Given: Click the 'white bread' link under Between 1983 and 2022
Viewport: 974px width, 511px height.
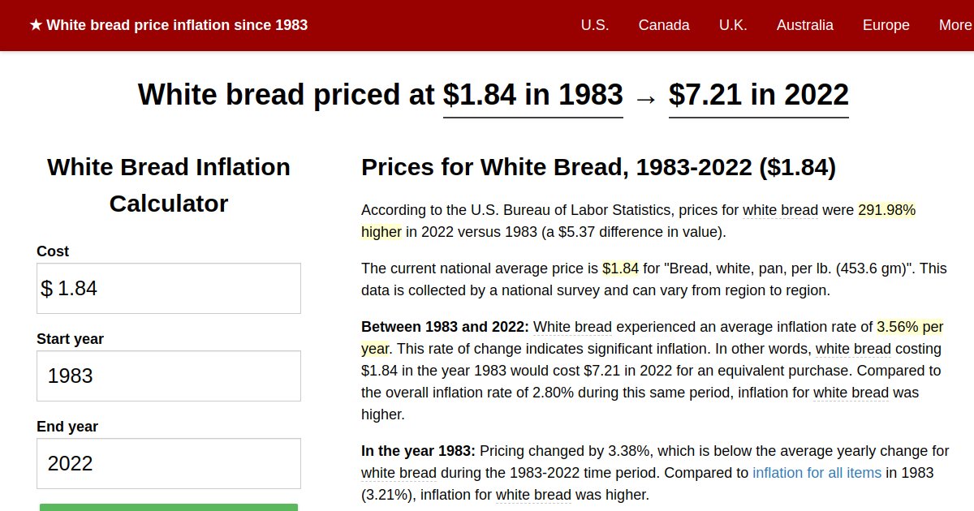Looking at the screenshot, I should [572, 327].
